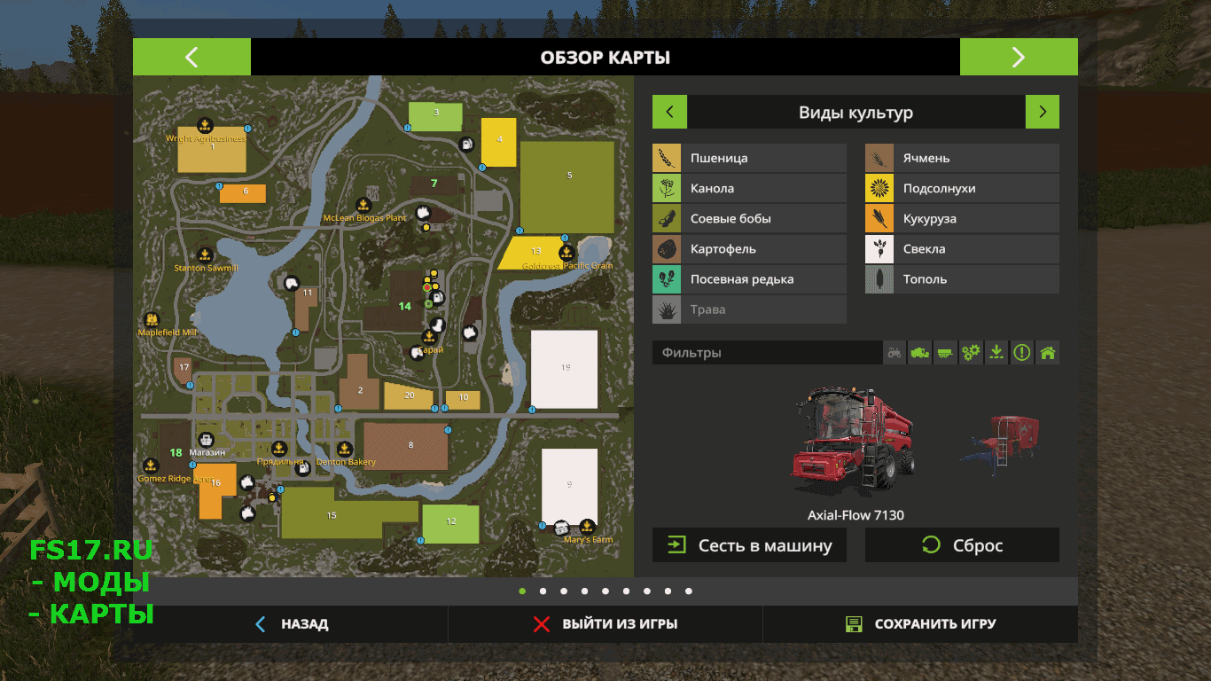The height and width of the screenshot is (681, 1211).
Task: Click Сброс reset button
Action: (962, 545)
